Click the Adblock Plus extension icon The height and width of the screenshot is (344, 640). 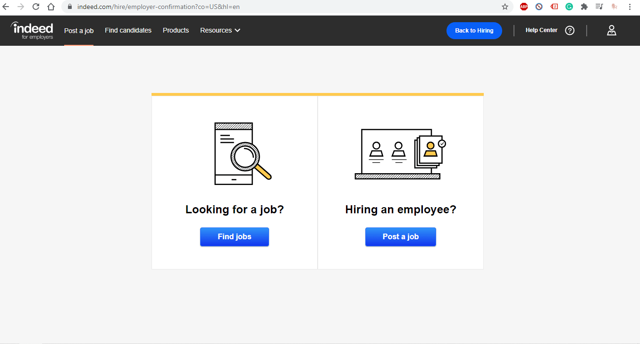point(523,7)
